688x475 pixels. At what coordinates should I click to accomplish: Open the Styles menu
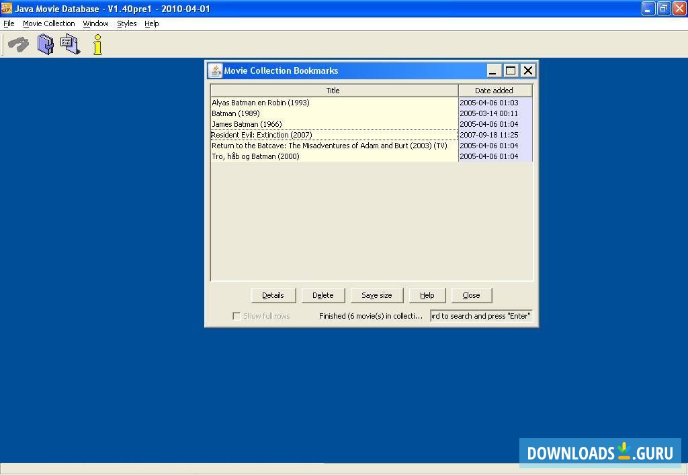point(126,23)
